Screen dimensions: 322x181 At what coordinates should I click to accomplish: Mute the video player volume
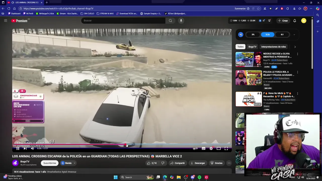32,149
